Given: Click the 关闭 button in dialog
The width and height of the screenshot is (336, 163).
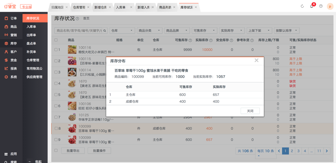Looking at the screenshot, I should point(250,111).
